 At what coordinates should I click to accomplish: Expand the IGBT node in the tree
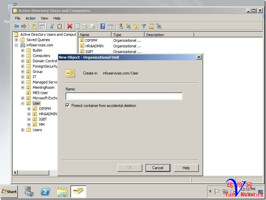coord(29,119)
